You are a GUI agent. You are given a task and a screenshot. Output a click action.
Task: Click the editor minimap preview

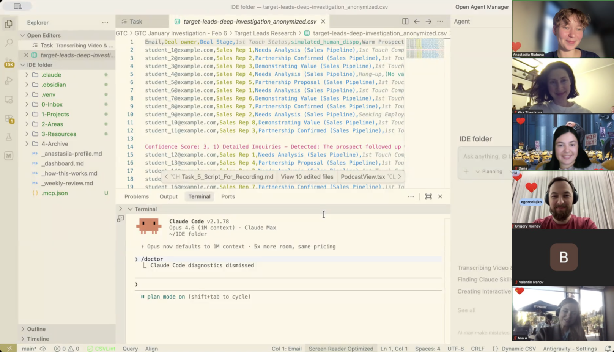pos(425,49)
